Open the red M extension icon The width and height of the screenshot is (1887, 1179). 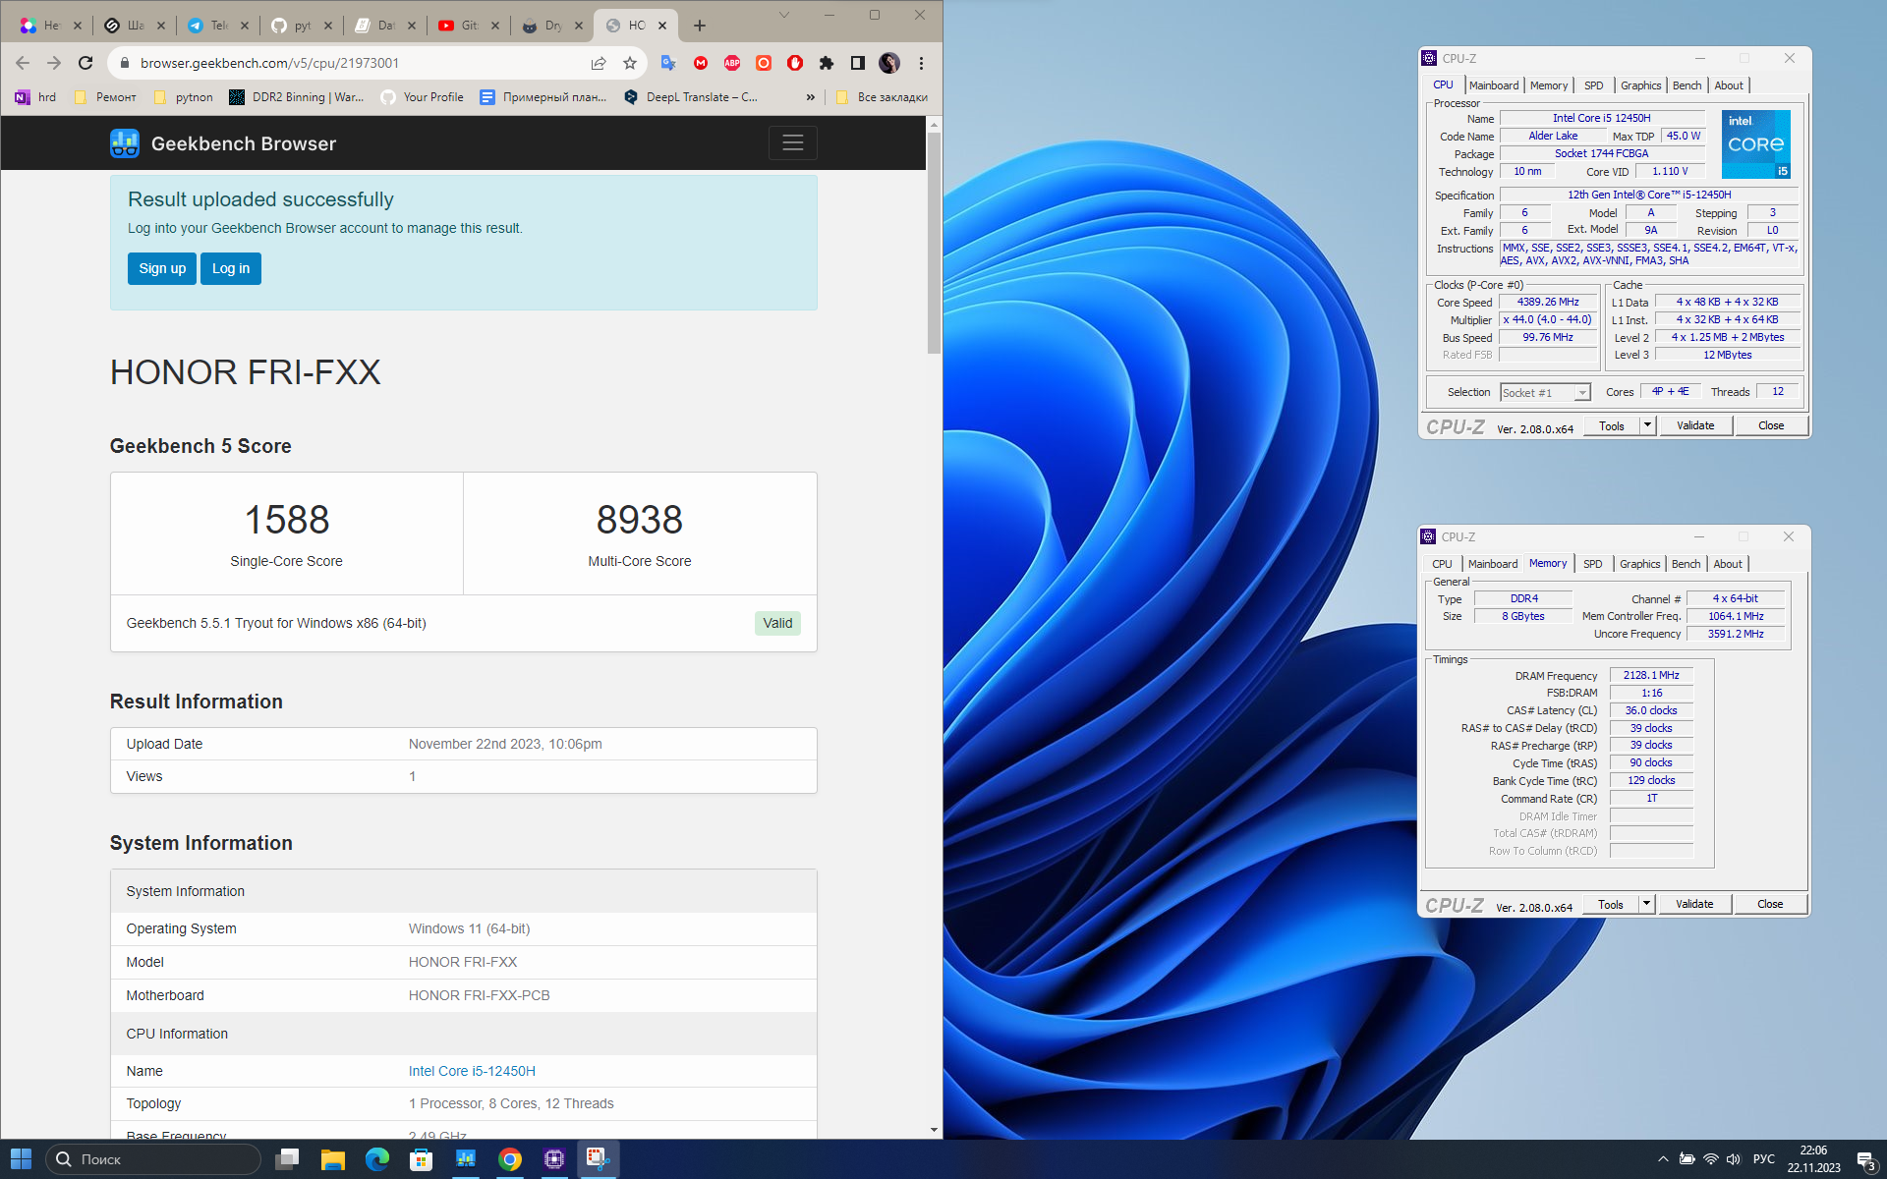click(x=701, y=63)
